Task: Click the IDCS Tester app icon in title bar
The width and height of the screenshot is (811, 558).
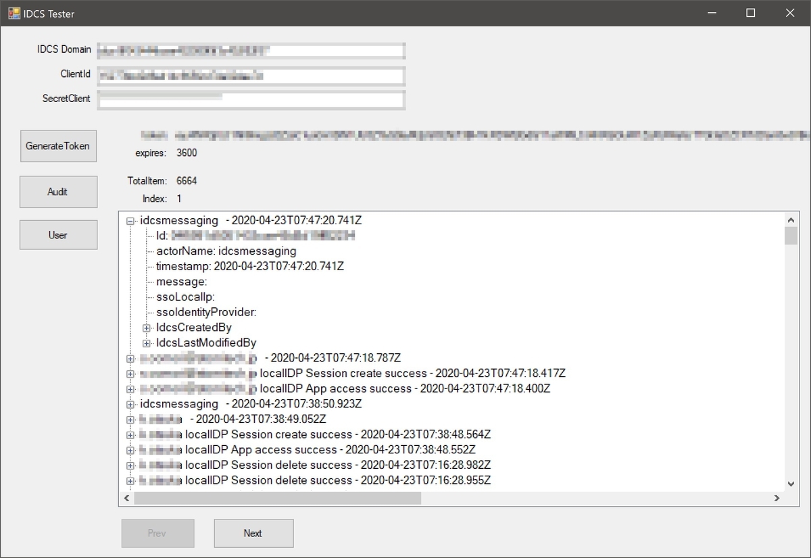Action: [x=14, y=13]
